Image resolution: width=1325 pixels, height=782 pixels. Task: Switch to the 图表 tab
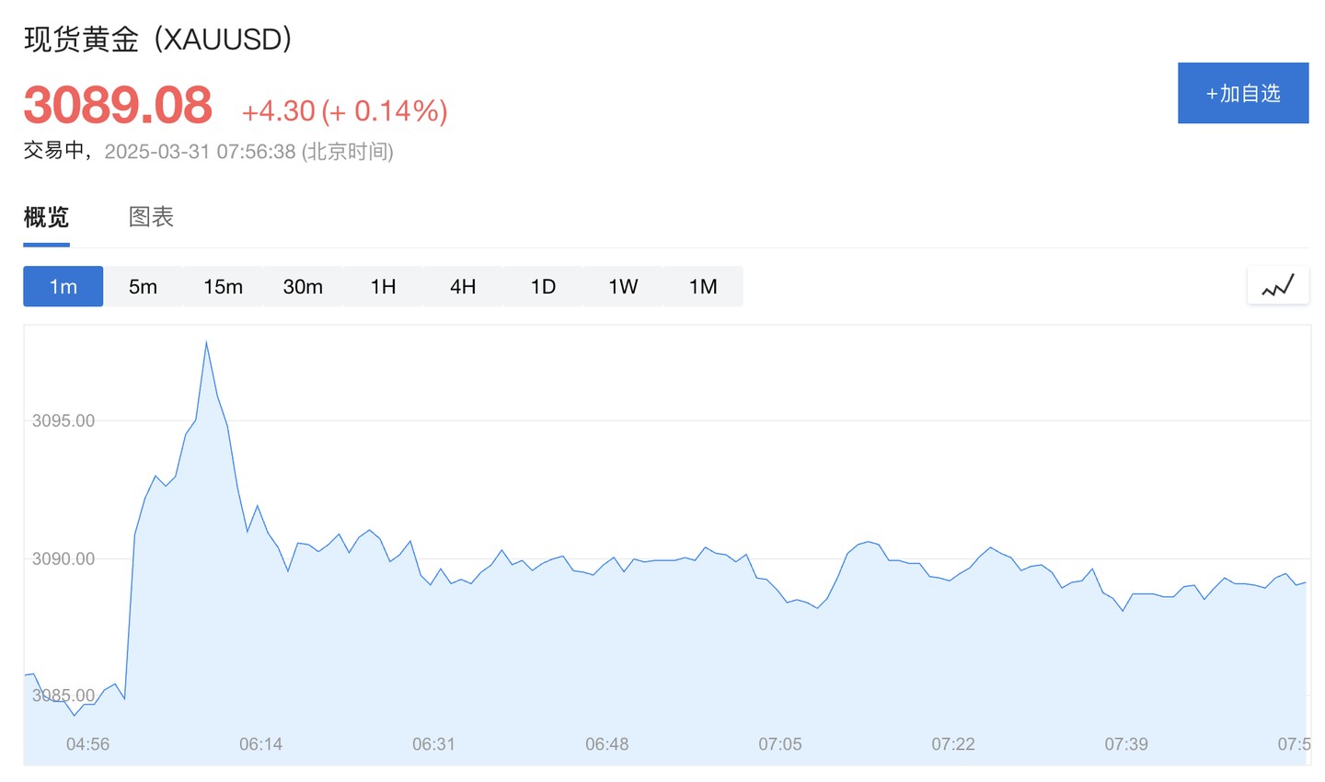151,217
